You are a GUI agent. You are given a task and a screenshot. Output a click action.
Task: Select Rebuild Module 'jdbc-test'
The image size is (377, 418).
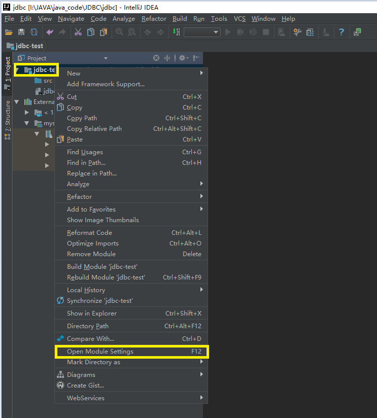pyautogui.click(x=131, y=277)
